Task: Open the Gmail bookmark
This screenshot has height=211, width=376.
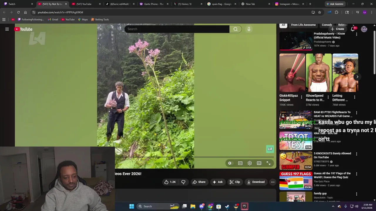Action: 52,19
